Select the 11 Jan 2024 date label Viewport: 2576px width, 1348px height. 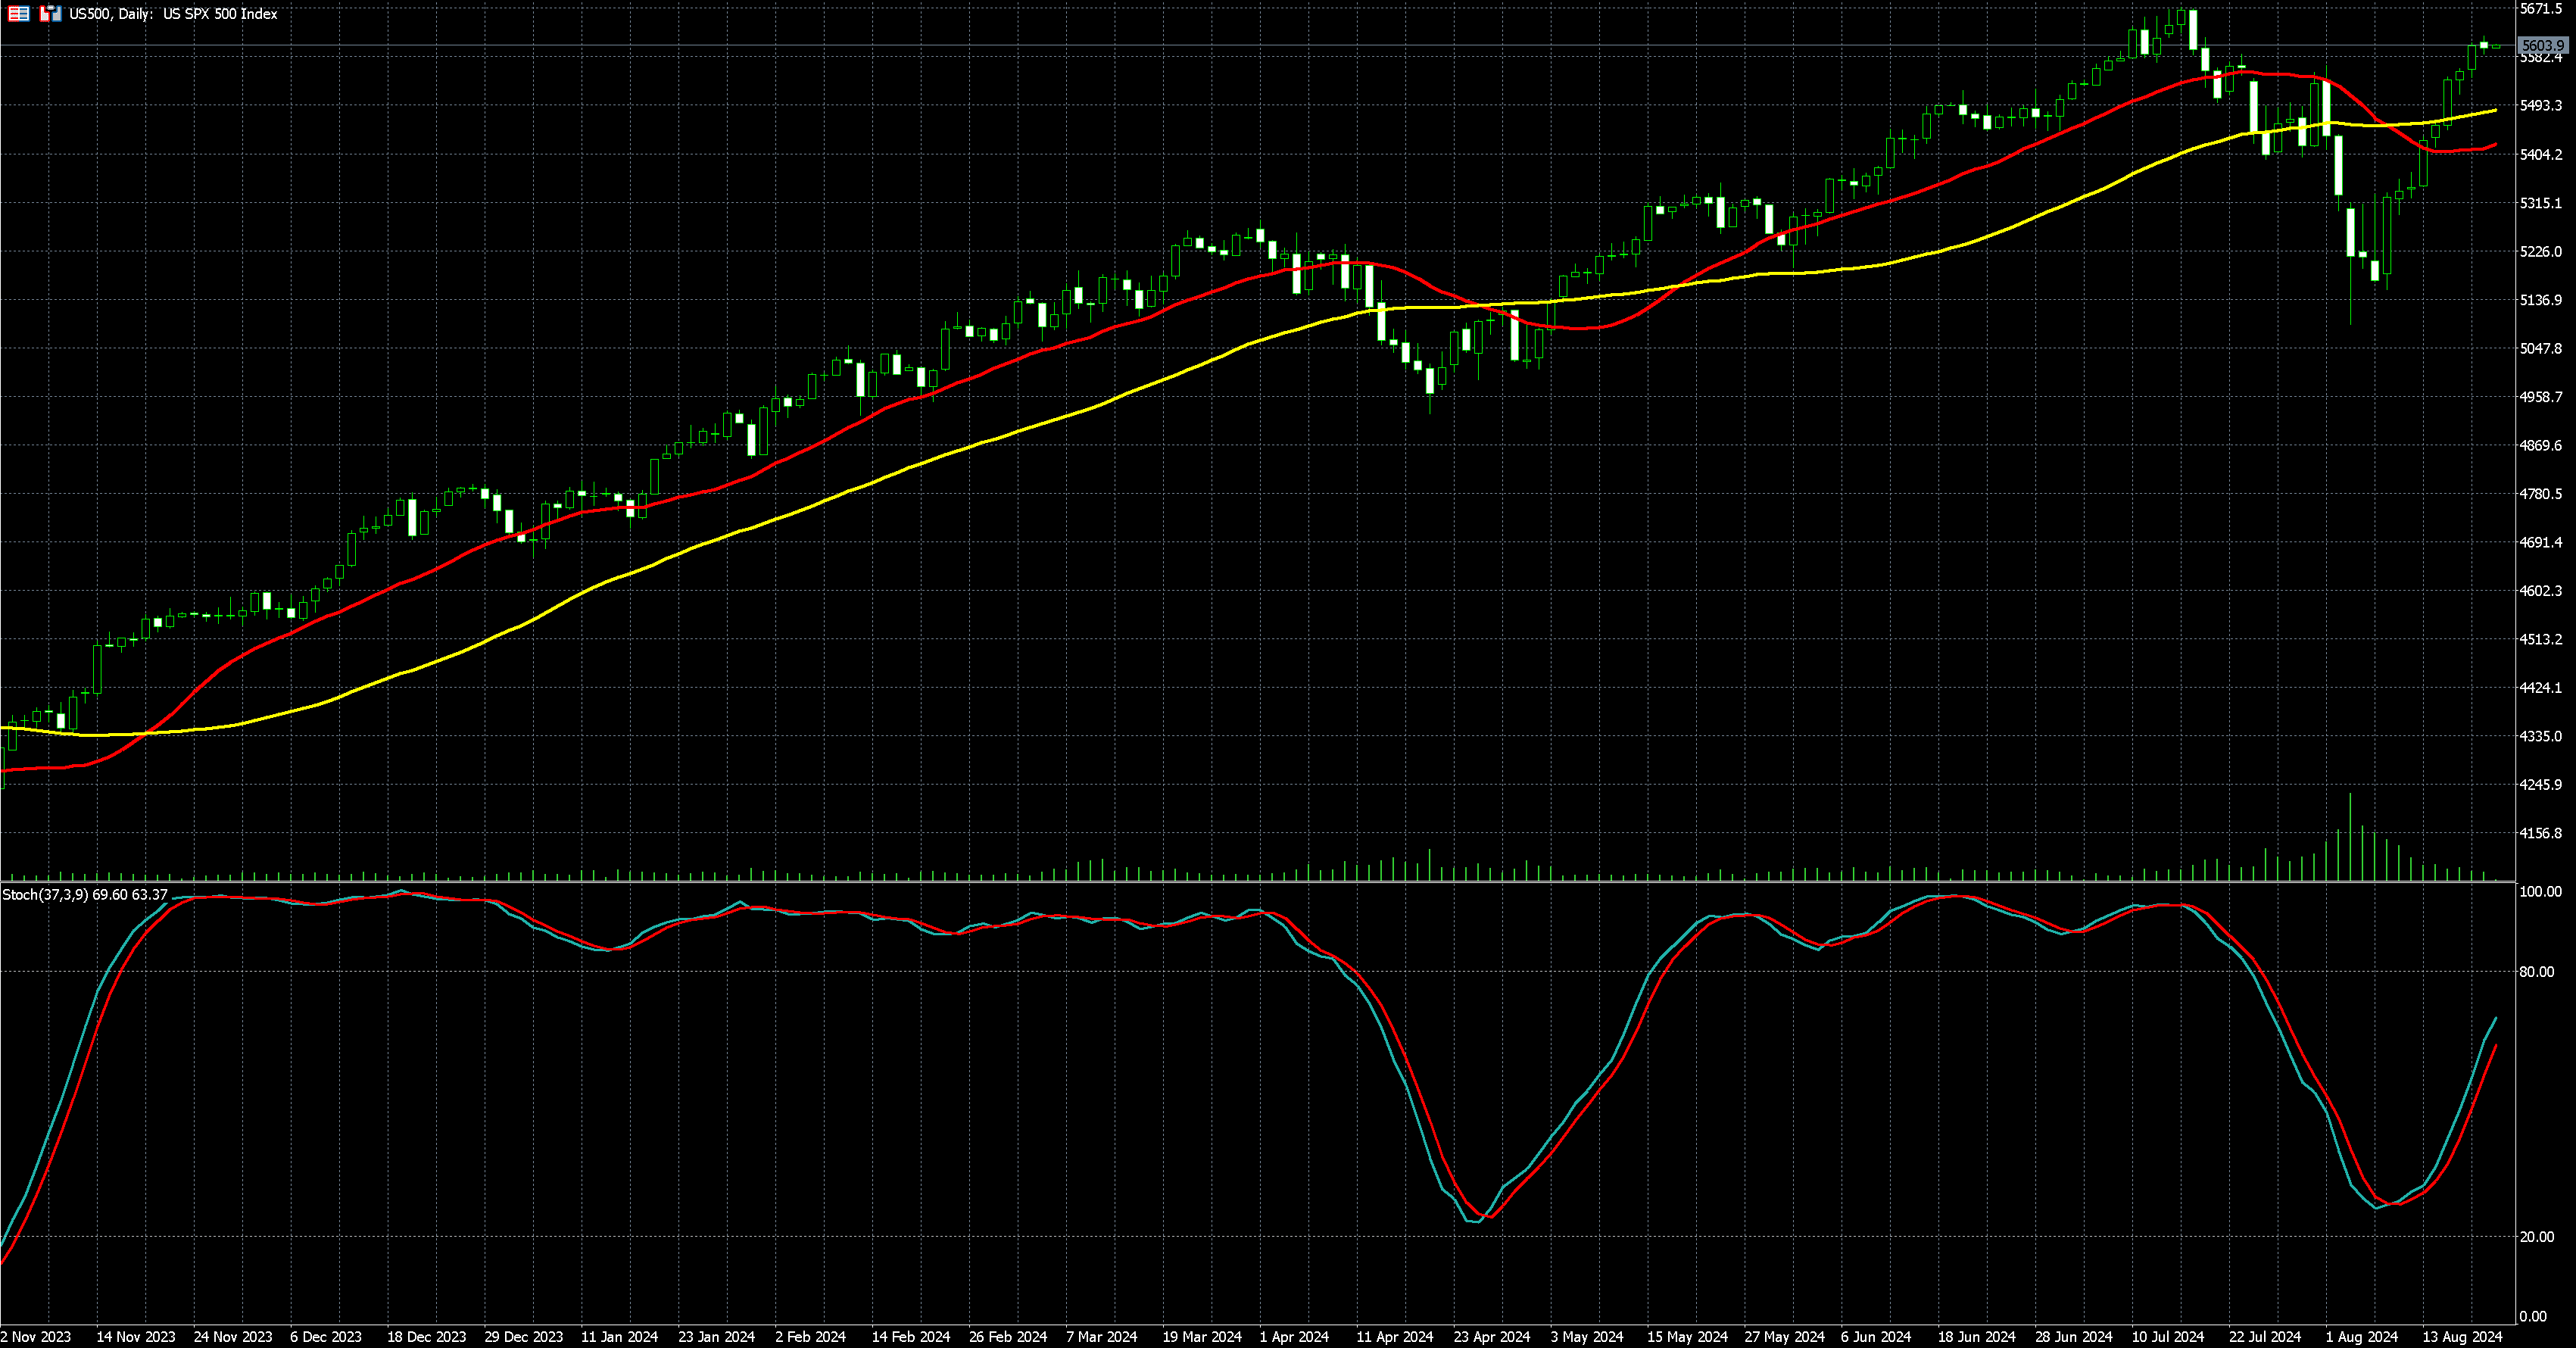619,1336
